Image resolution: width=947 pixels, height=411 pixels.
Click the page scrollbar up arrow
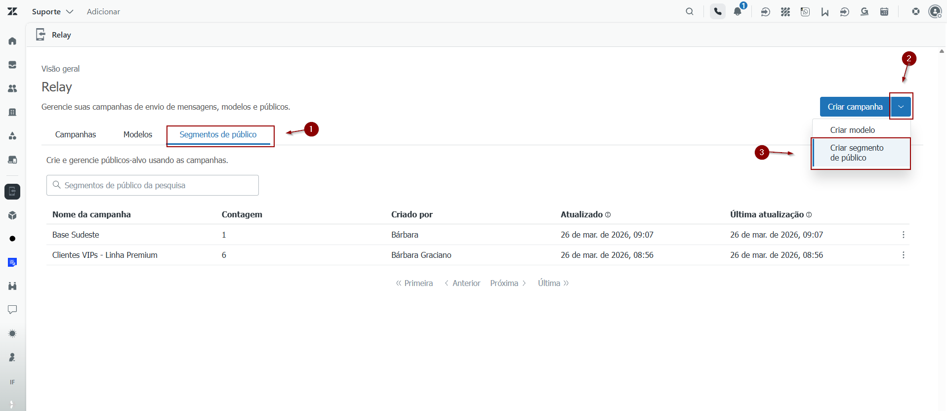pyautogui.click(x=942, y=51)
